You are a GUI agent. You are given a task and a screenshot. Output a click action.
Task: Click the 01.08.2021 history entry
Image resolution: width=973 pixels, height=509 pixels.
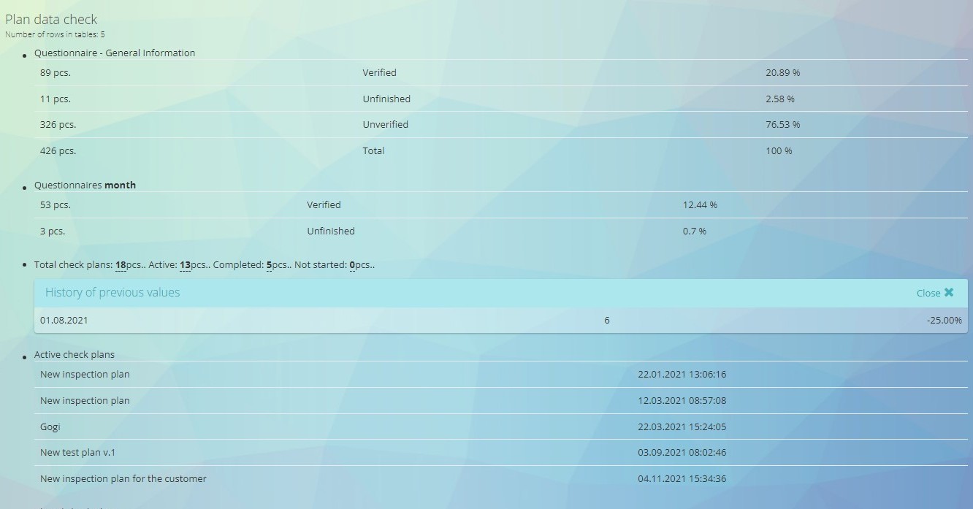pyautogui.click(x=64, y=320)
